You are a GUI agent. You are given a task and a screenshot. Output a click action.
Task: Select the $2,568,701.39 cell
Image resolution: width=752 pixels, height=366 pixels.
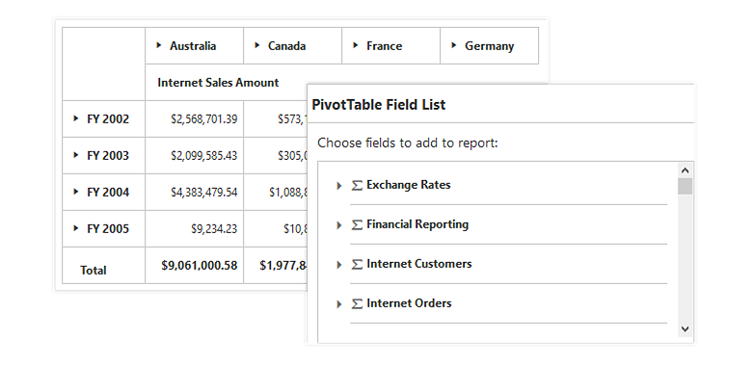pos(194,118)
